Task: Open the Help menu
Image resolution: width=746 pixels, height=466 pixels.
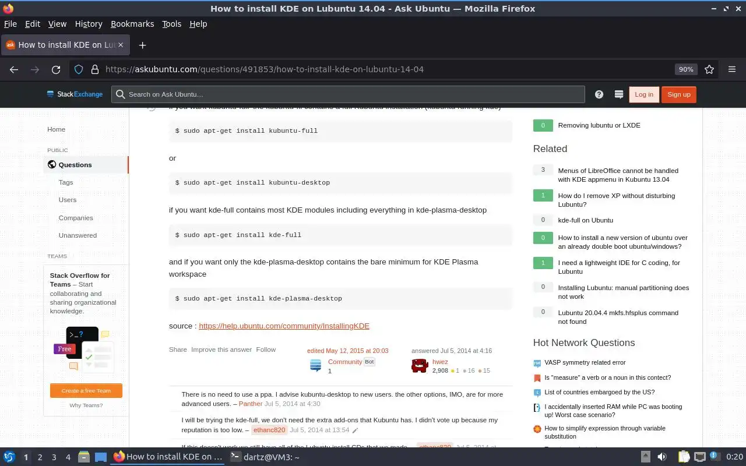Action: pyautogui.click(x=198, y=24)
